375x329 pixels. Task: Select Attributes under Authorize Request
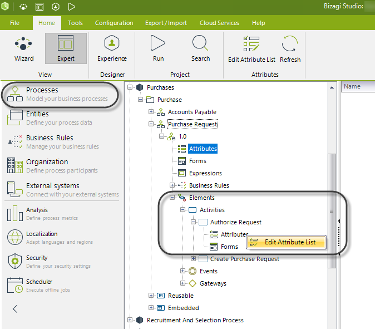234,234
